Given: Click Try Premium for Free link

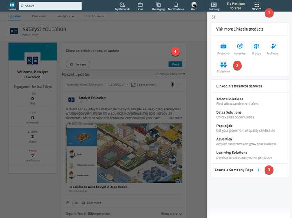Looking at the screenshot, I should tap(236, 6).
